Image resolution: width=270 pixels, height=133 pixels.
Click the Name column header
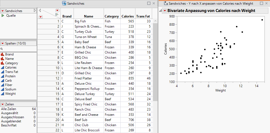tap(89, 16)
